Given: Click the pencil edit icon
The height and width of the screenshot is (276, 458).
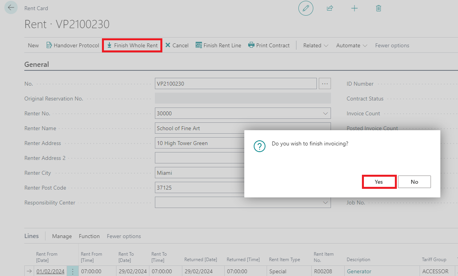Looking at the screenshot, I should tap(306, 8).
